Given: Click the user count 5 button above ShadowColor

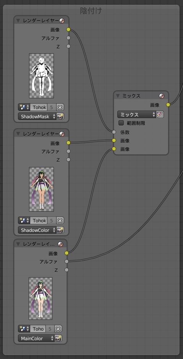Looking at the screenshot, I should coord(52,220).
